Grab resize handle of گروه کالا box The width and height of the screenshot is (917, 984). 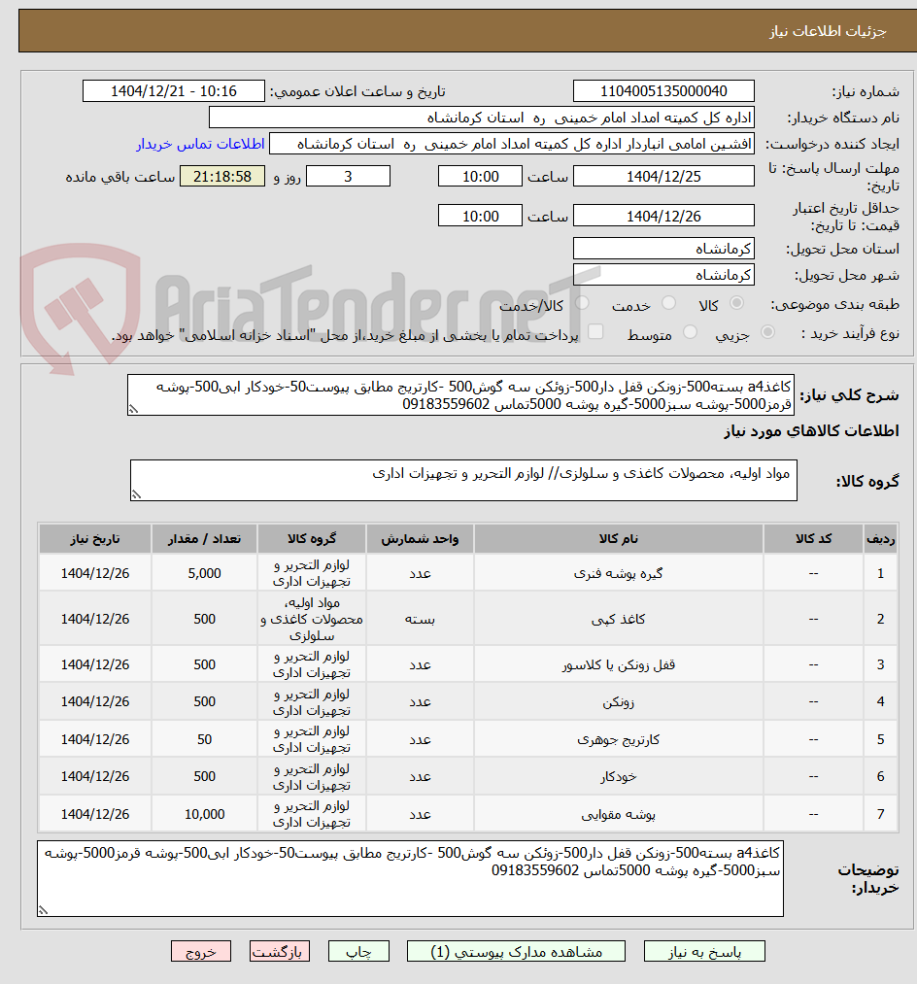tap(136, 494)
